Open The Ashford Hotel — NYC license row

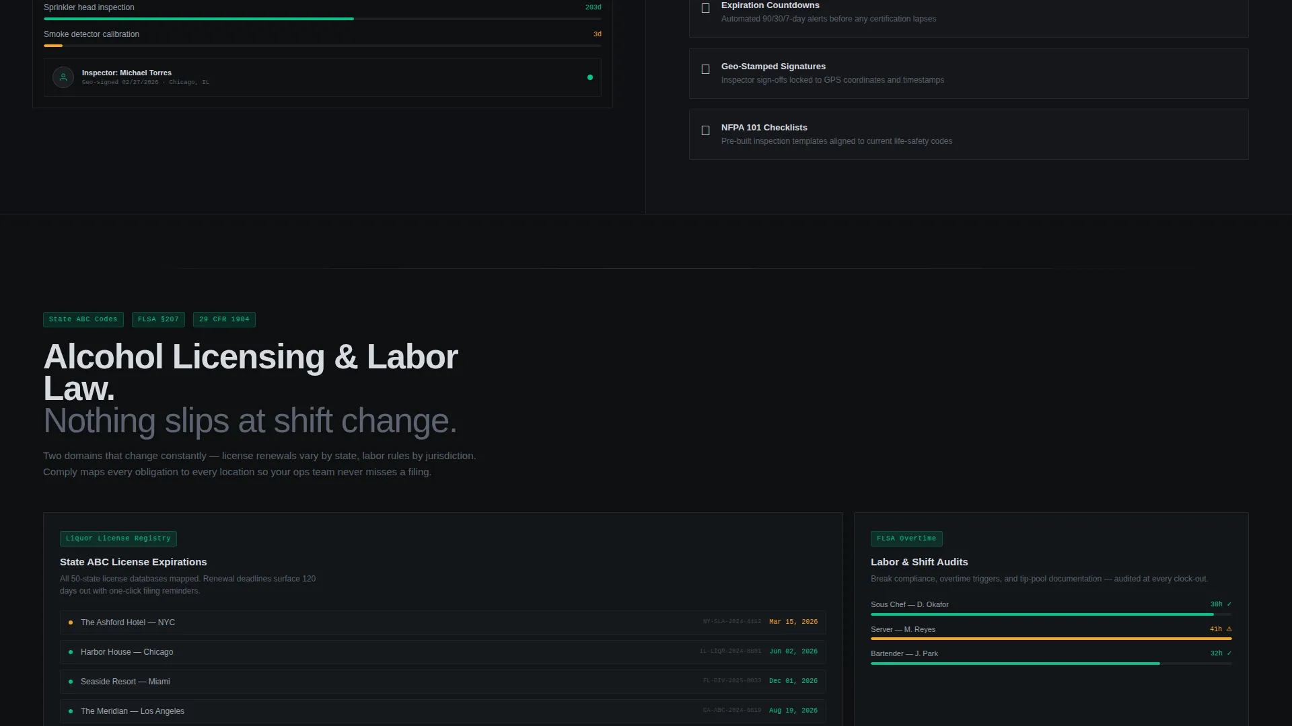click(x=443, y=622)
